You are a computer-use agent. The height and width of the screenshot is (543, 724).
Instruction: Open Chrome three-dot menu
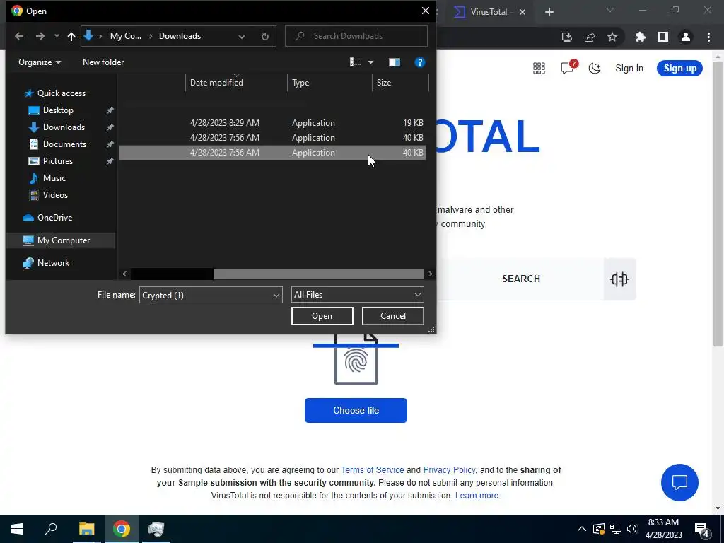point(708,37)
